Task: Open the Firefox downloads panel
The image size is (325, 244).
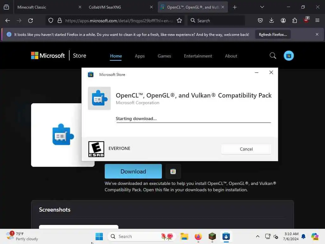Action: pyautogui.click(x=272, y=21)
